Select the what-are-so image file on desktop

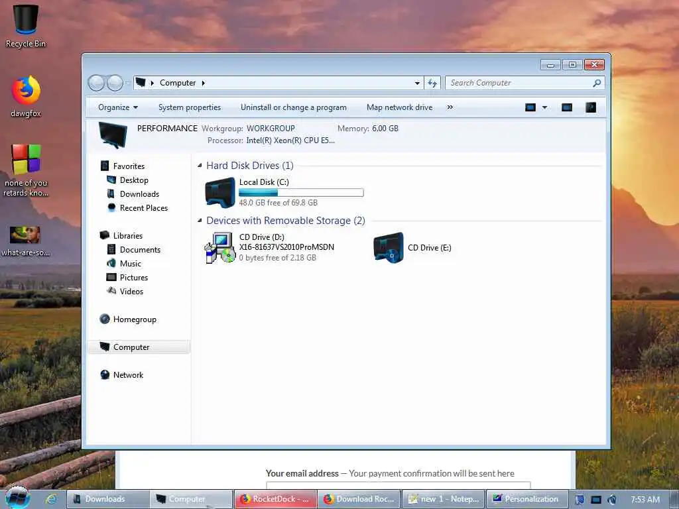coord(25,235)
